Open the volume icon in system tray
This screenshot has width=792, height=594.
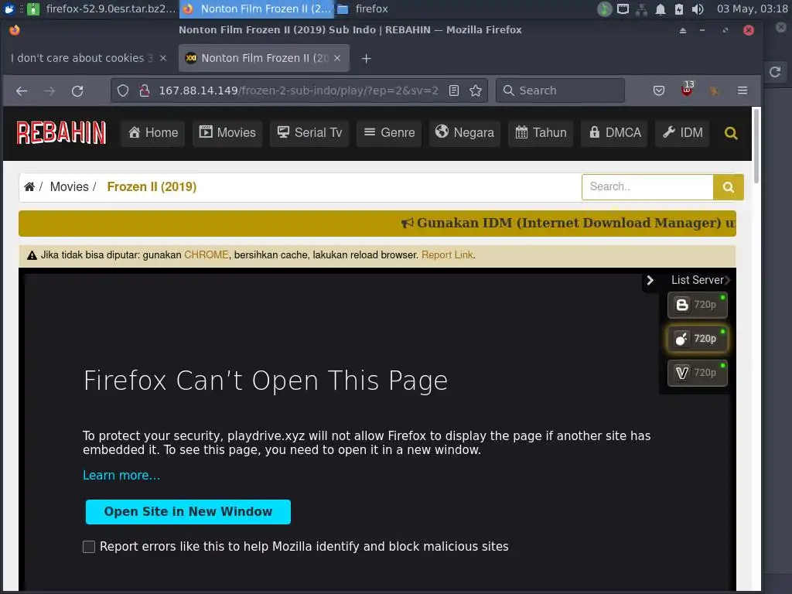(x=698, y=9)
